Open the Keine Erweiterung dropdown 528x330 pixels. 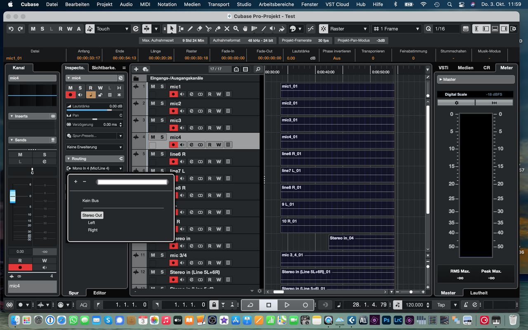point(94,147)
